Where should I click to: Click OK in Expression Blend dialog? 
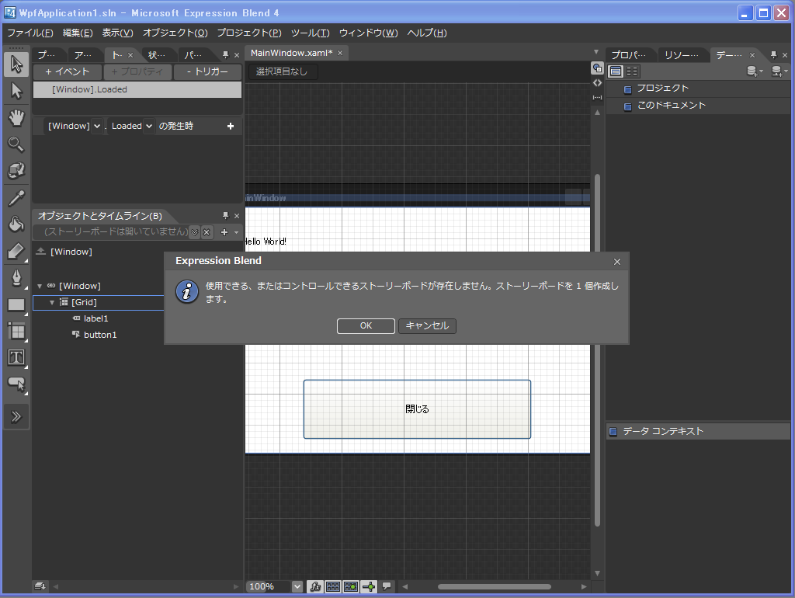pos(366,325)
